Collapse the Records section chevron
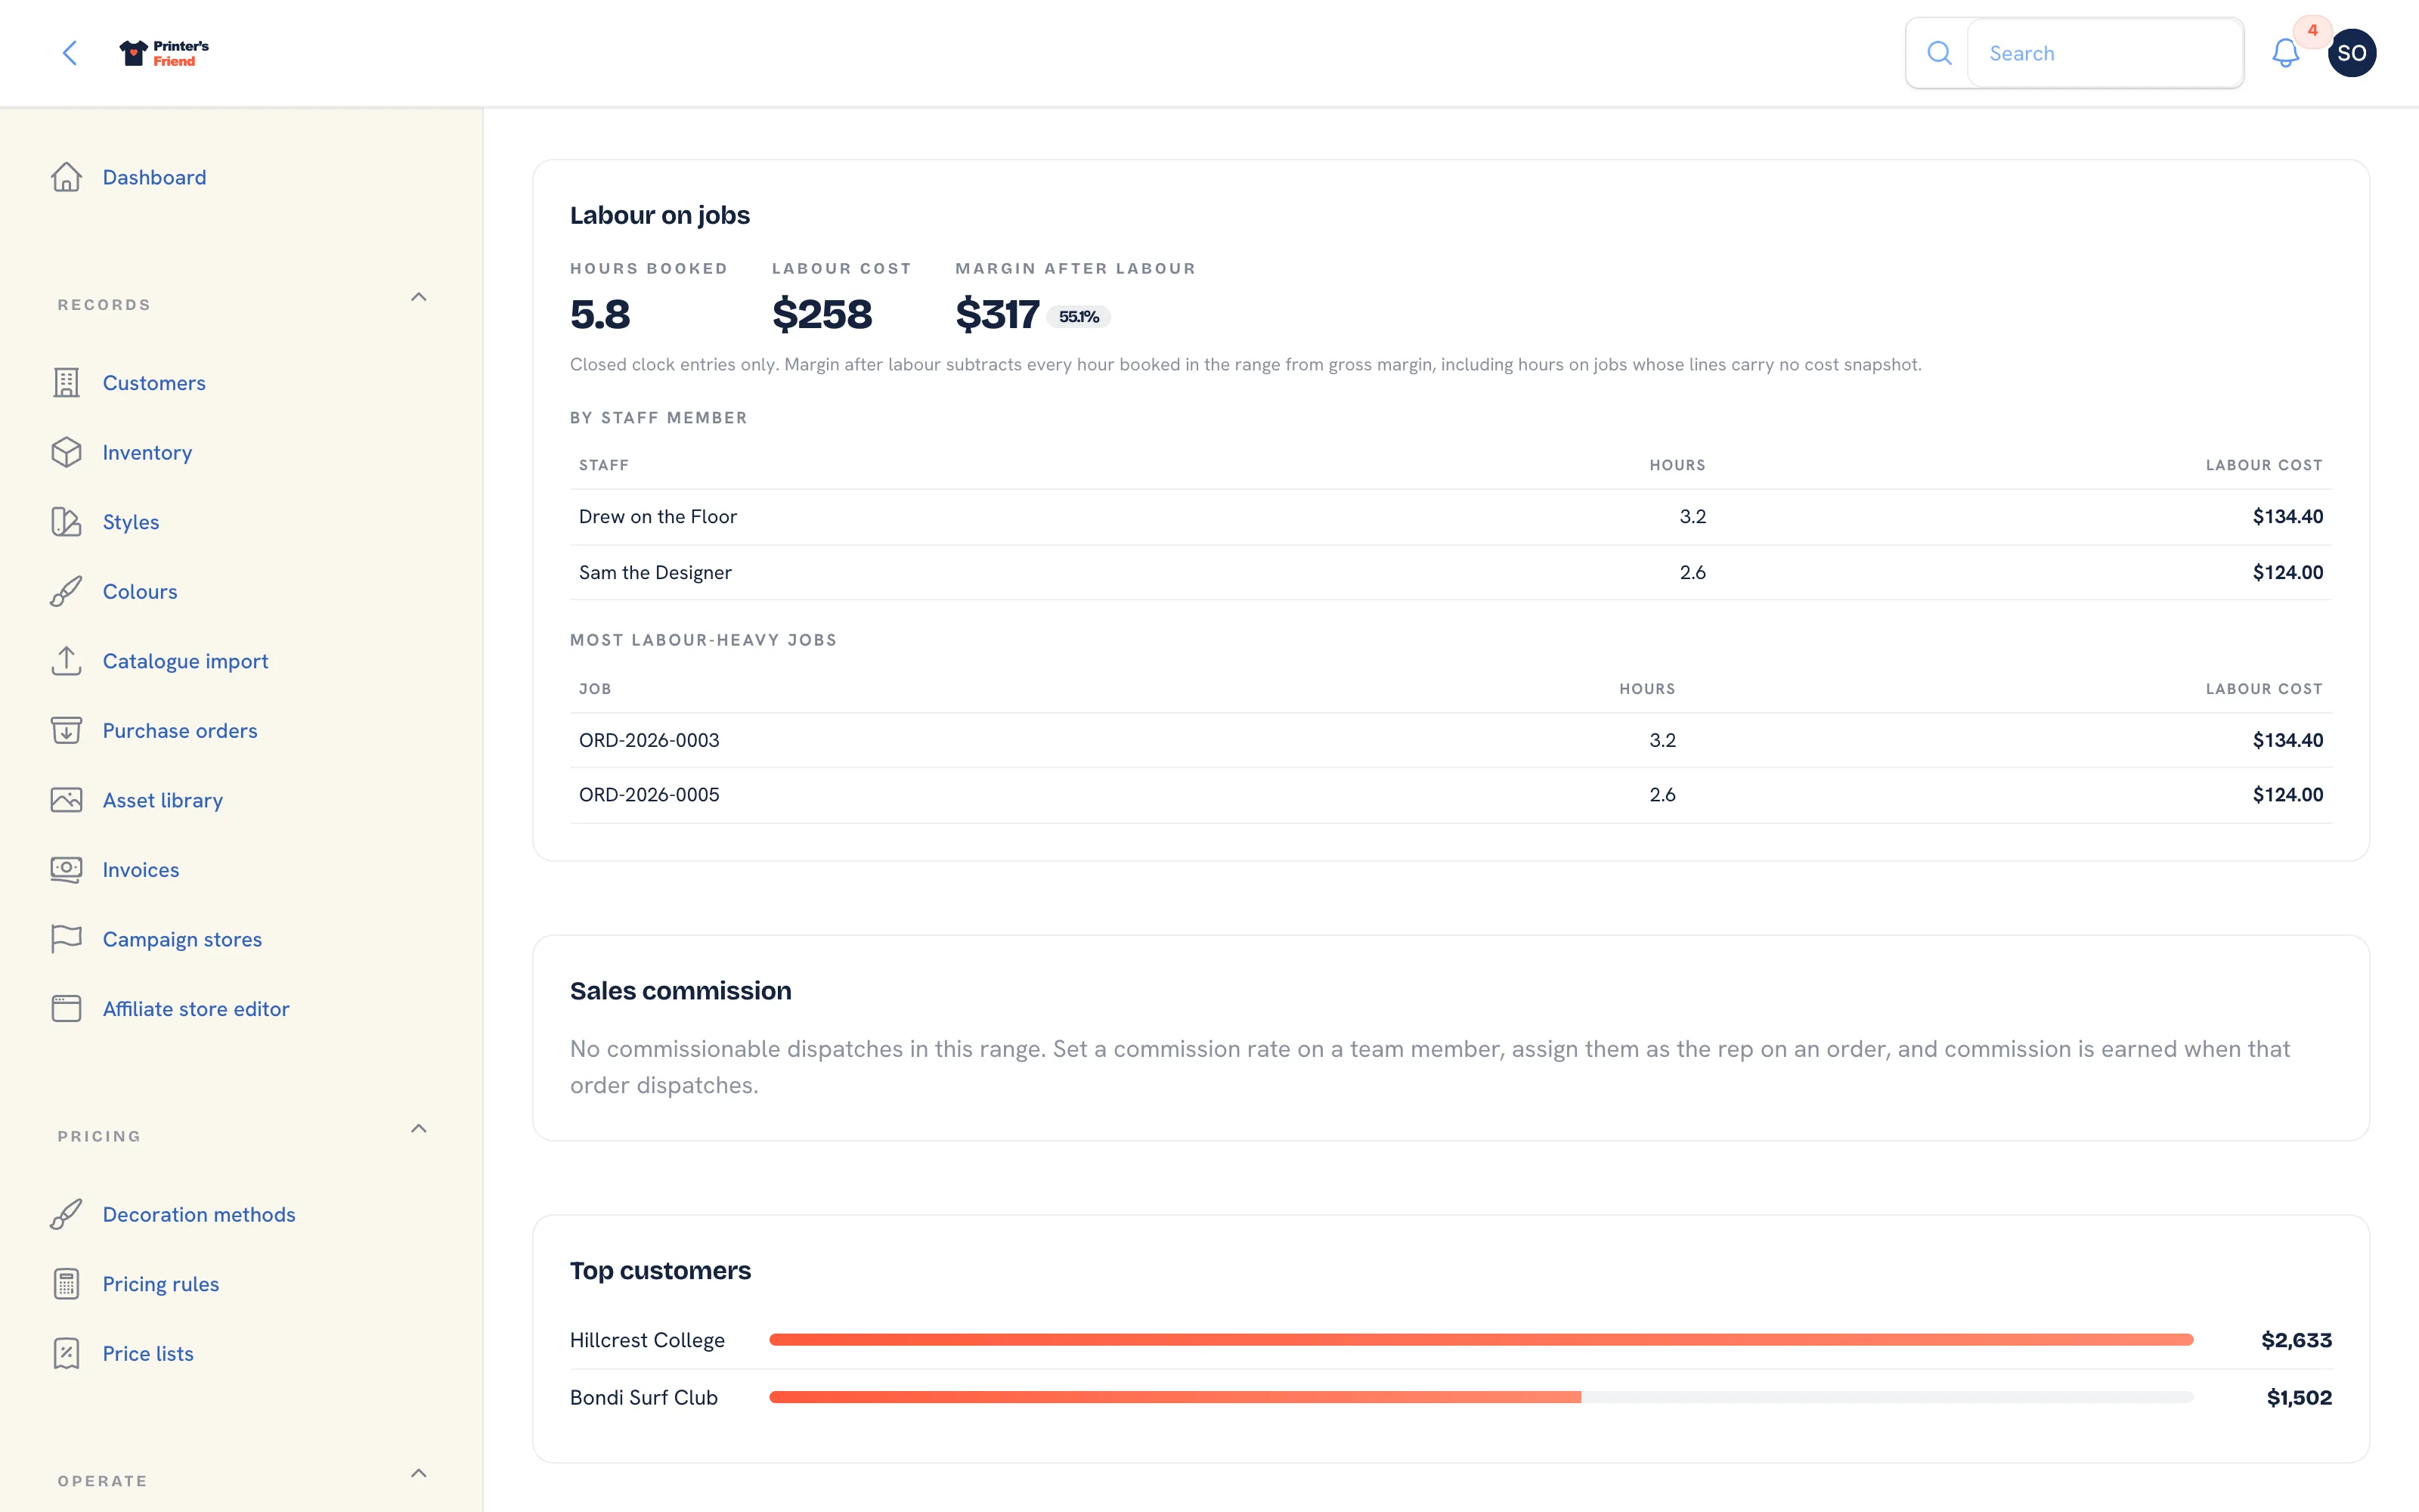 (x=419, y=297)
